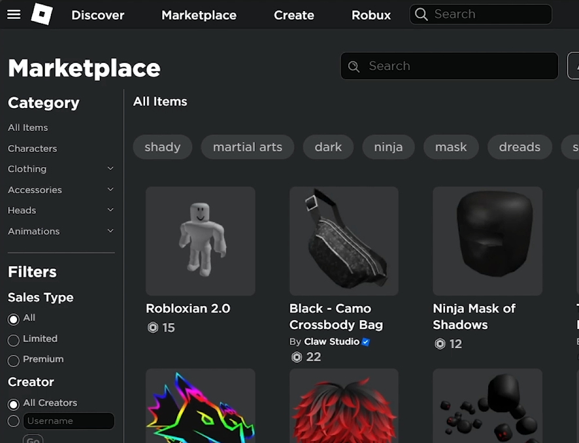Filter by the martial arts tag

[248, 147]
